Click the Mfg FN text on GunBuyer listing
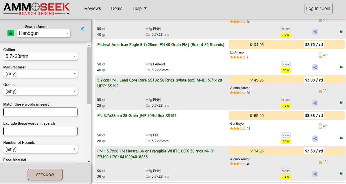 coord(152,135)
